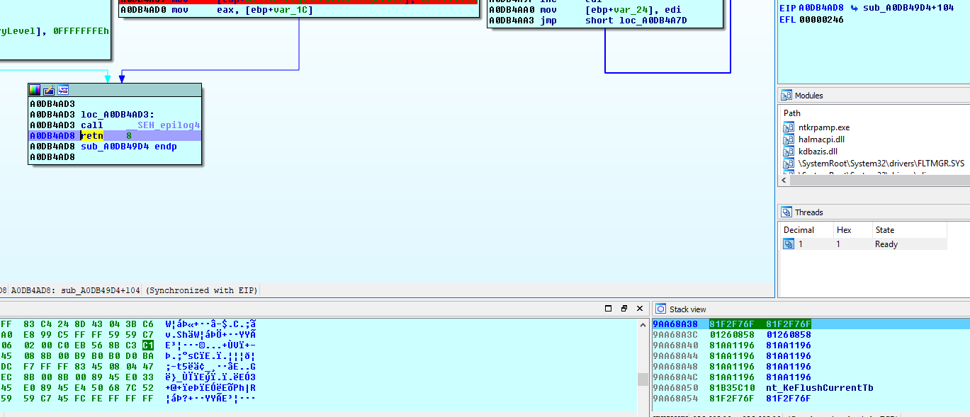Click the Threads panel title icon

pyautogui.click(x=786, y=212)
